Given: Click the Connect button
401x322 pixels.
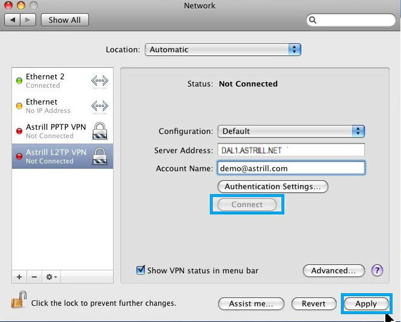Looking at the screenshot, I should 247,204.
